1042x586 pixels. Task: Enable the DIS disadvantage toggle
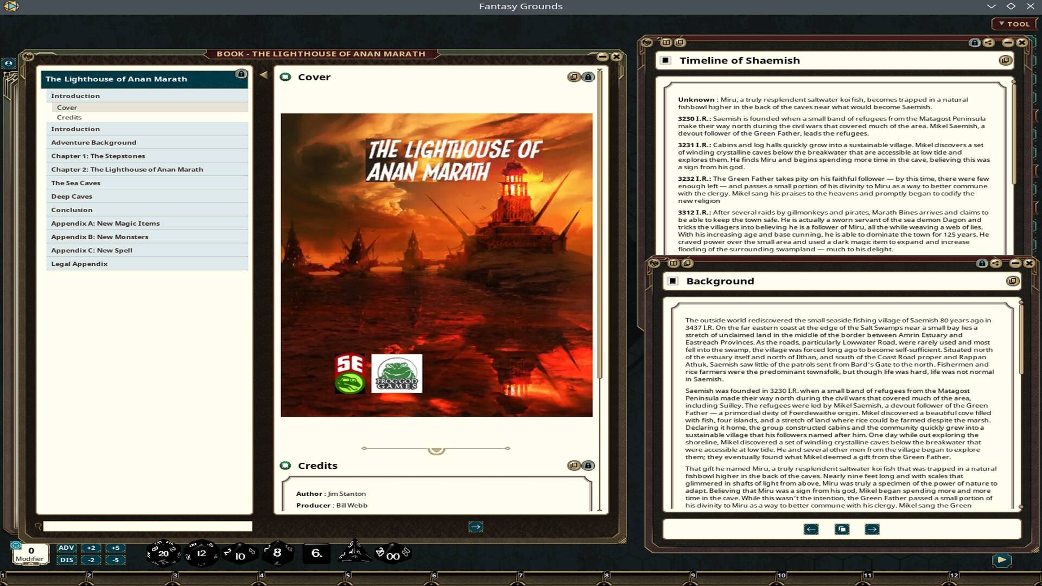click(66, 559)
